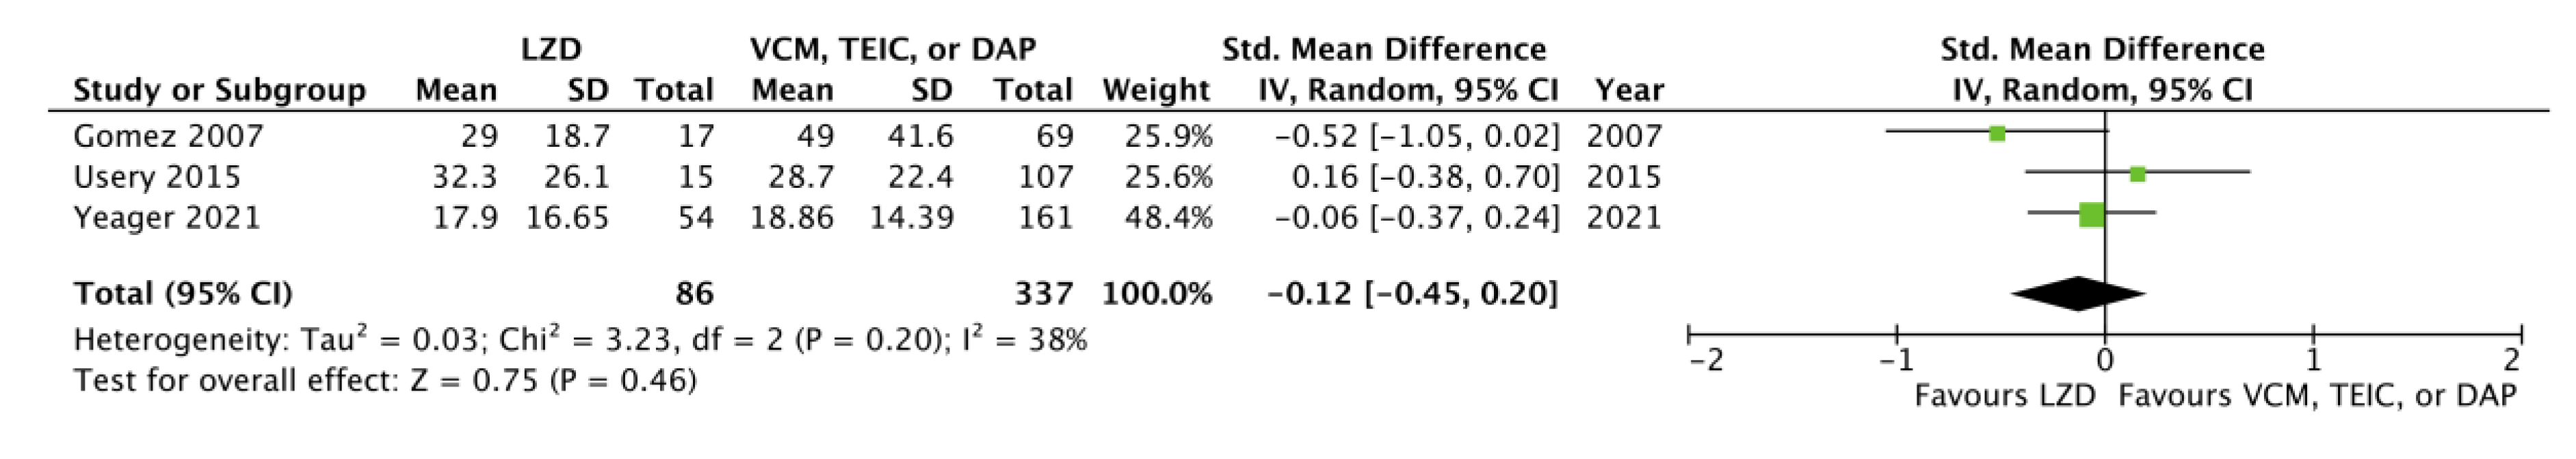Click the Favours VCM, TEIC, or DAP axis label

coord(2317,395)
